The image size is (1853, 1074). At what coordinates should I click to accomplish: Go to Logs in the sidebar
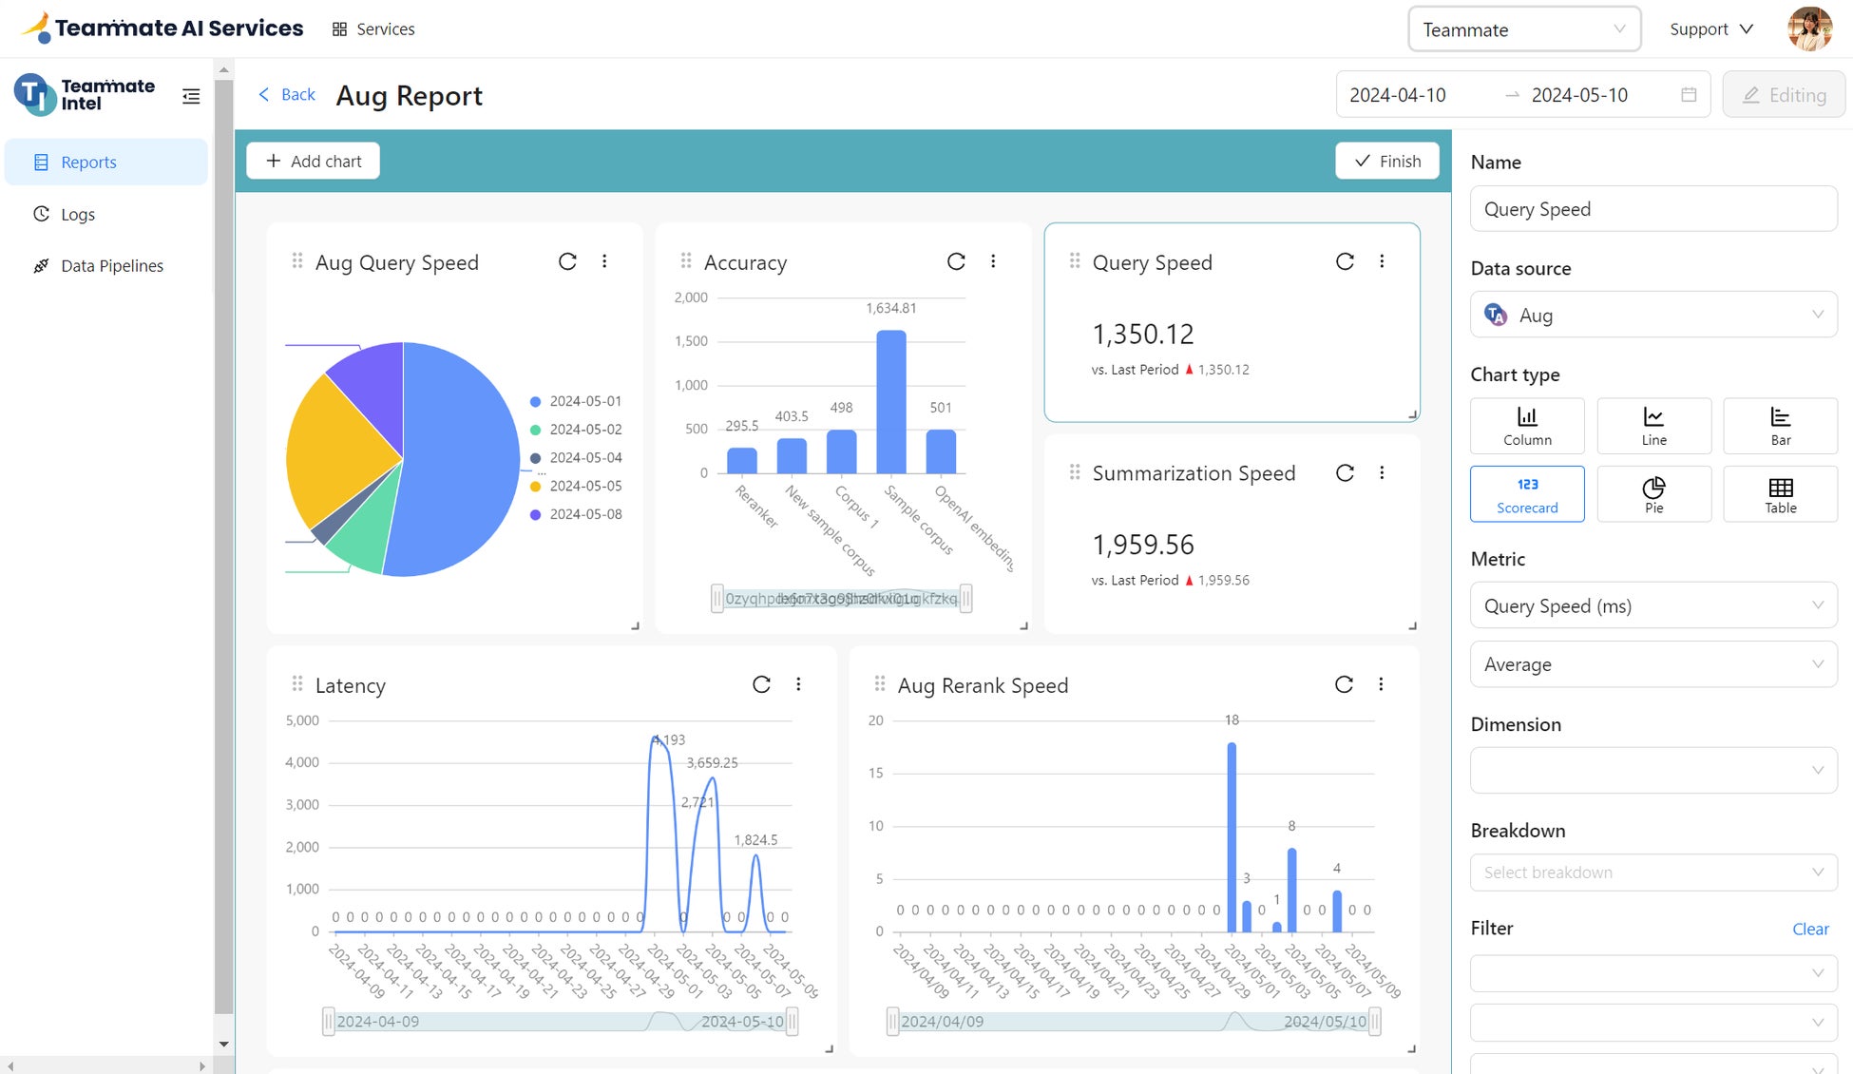[78, 215]
